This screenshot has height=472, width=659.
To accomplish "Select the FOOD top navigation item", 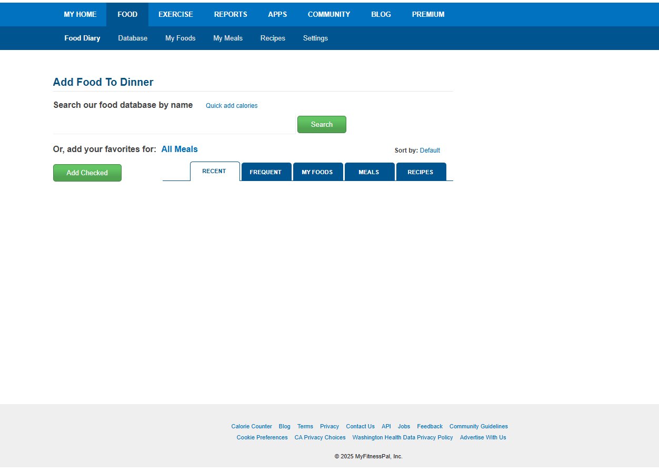I will 127,14.
